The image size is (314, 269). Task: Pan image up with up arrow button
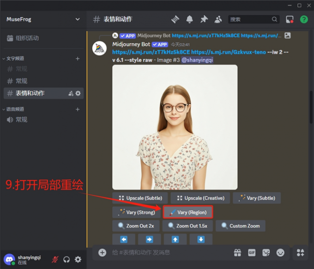pyautogui.click(x=175, y=239)
